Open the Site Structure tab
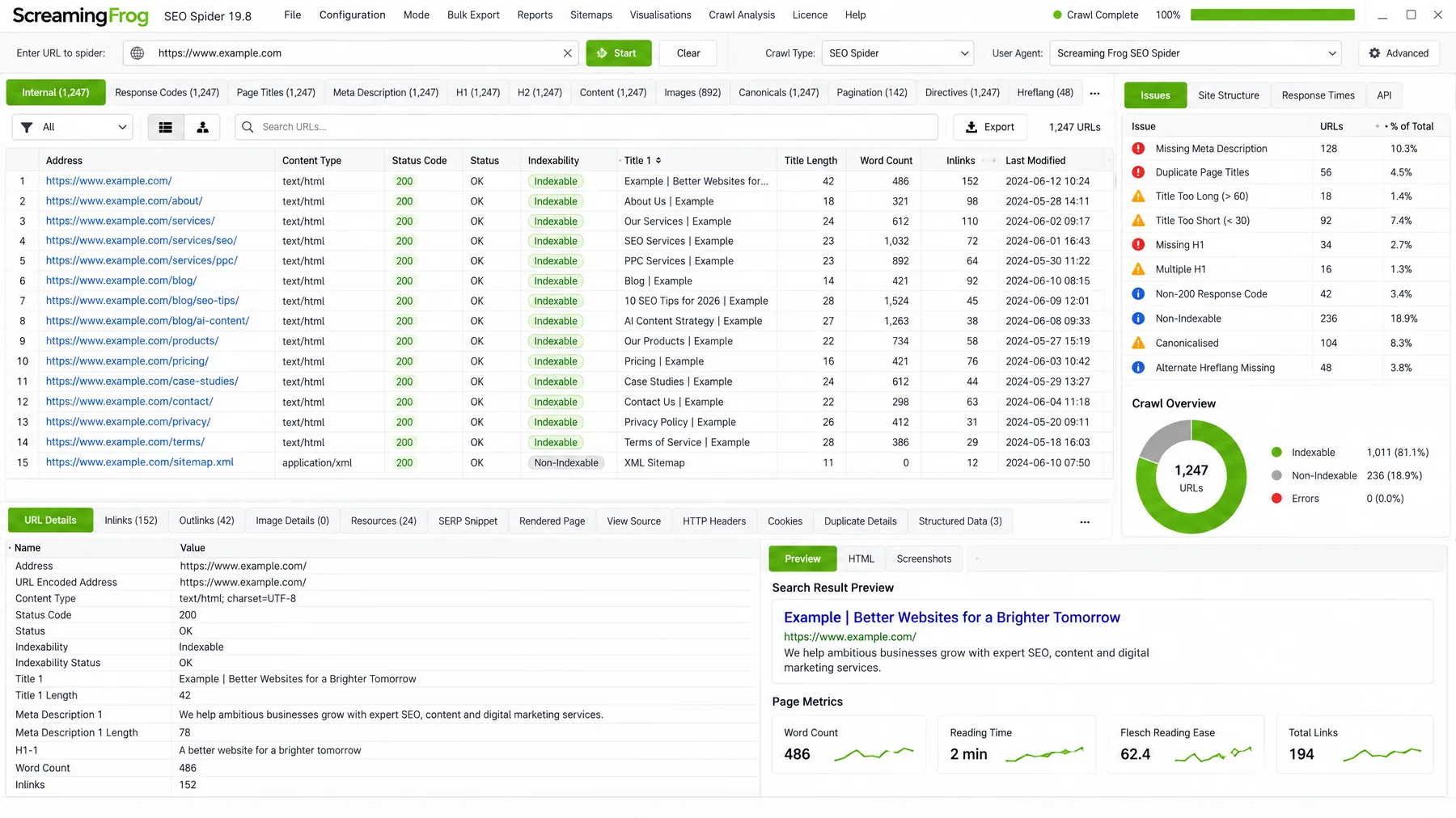The height and width of the screenshot is (818, 1456). pos(1228,95)
